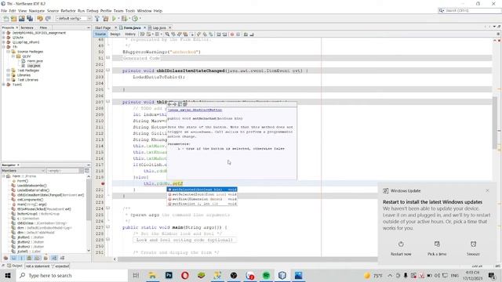Open the Spotify taskbar icon

(266, 275)
